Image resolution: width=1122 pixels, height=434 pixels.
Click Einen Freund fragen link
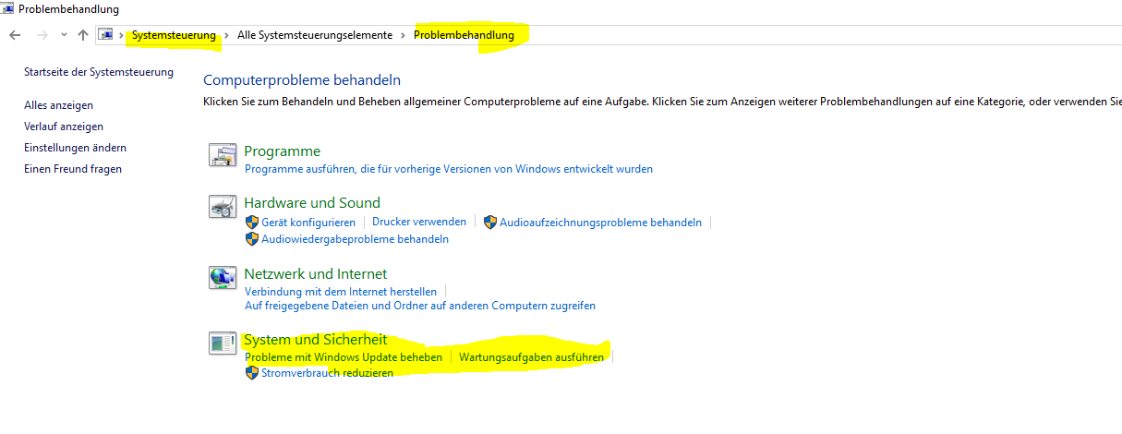coord(73,169)
